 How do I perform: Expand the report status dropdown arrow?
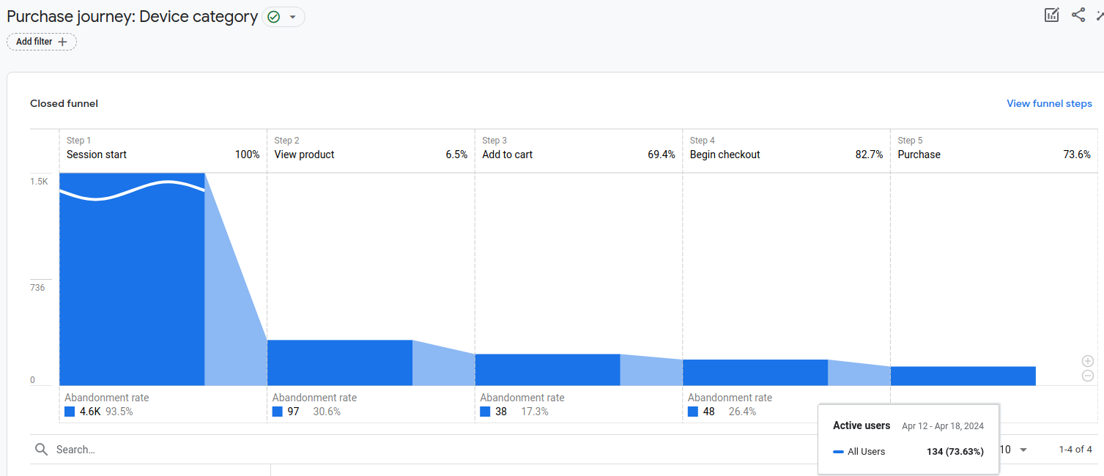pyautogui.click(x=293, y=17)
